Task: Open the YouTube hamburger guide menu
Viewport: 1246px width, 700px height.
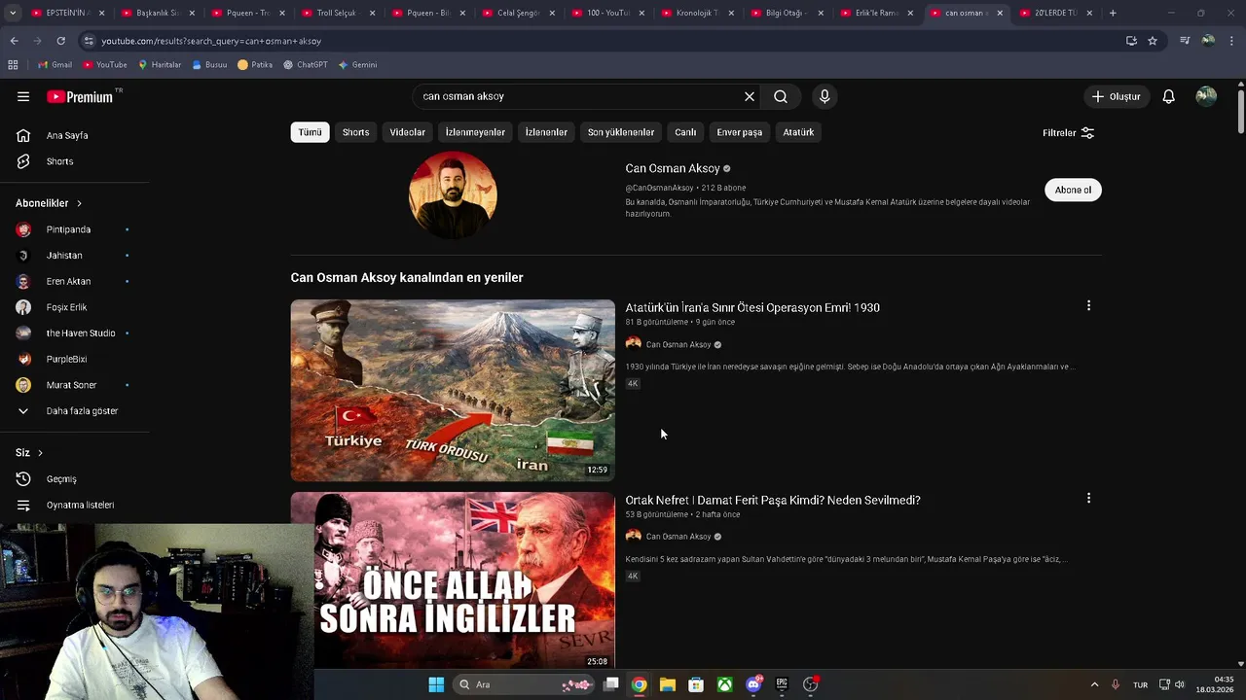Action: click(x=23, y=96)
